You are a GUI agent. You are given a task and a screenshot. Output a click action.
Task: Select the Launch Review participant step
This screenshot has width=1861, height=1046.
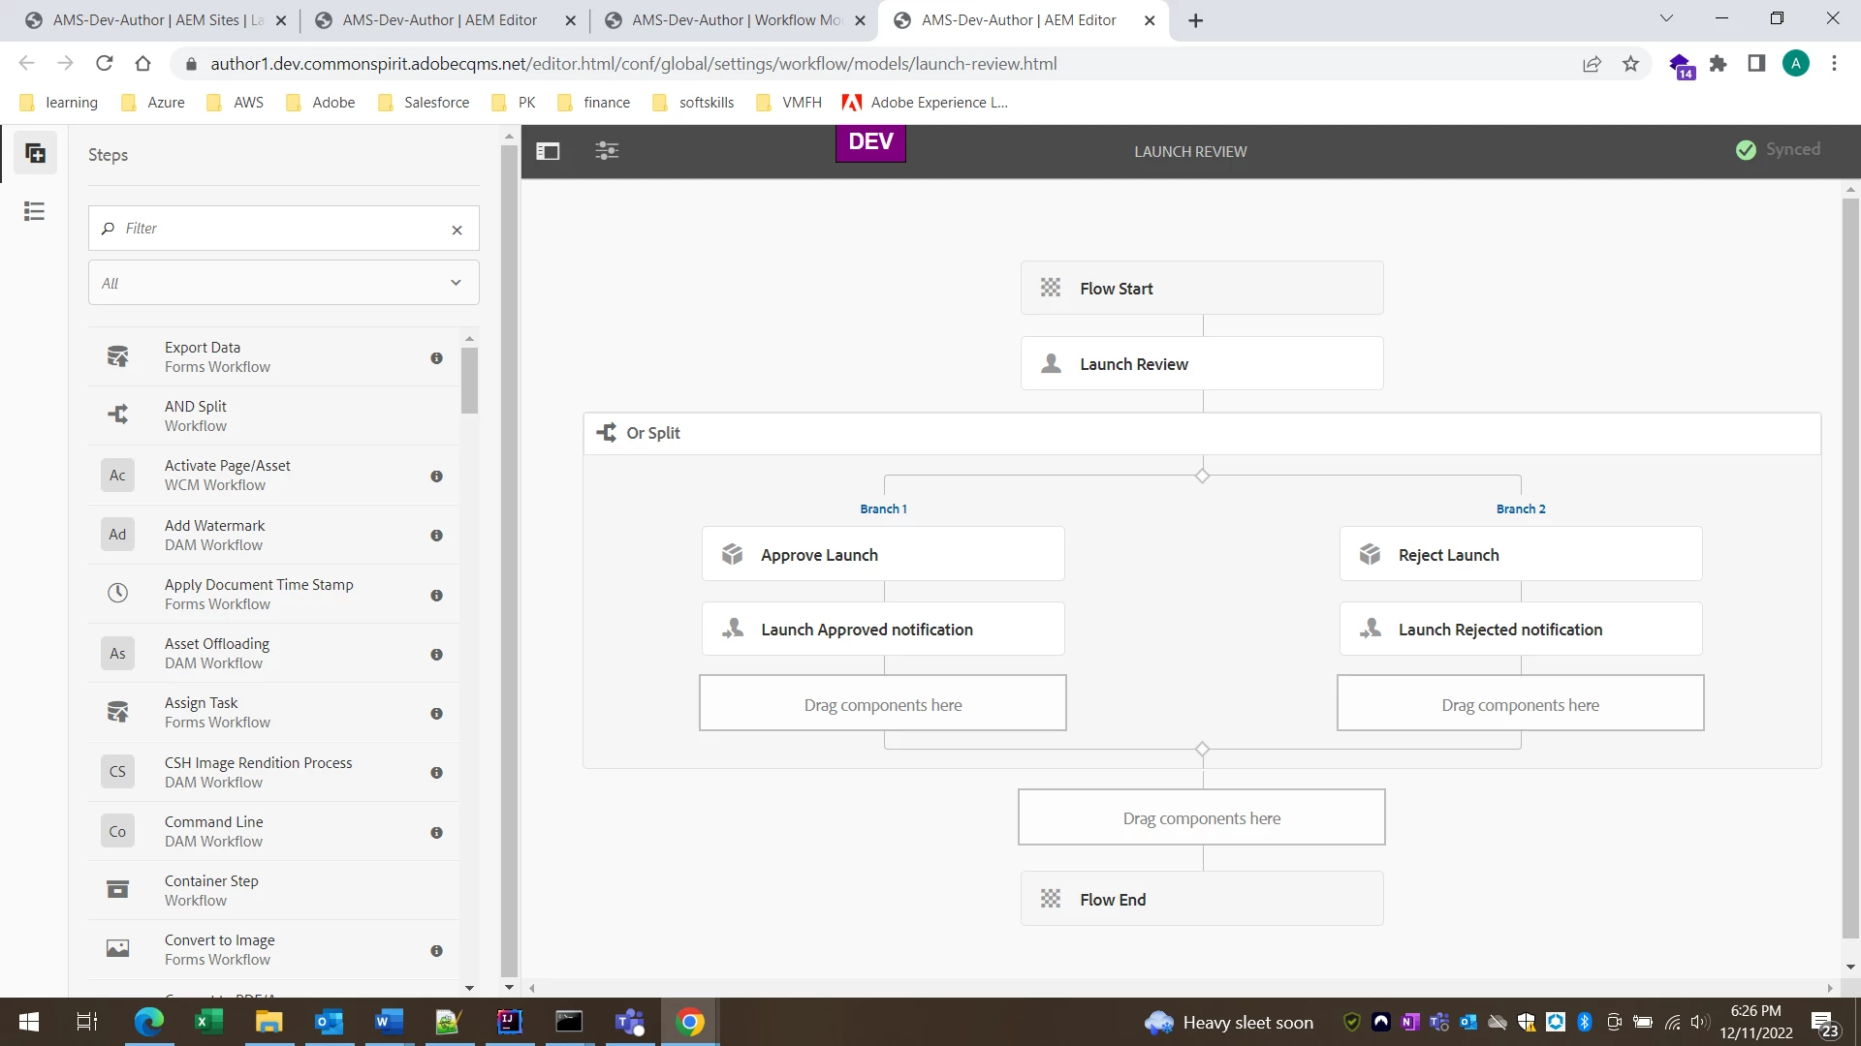click(x=1201, y=364)
